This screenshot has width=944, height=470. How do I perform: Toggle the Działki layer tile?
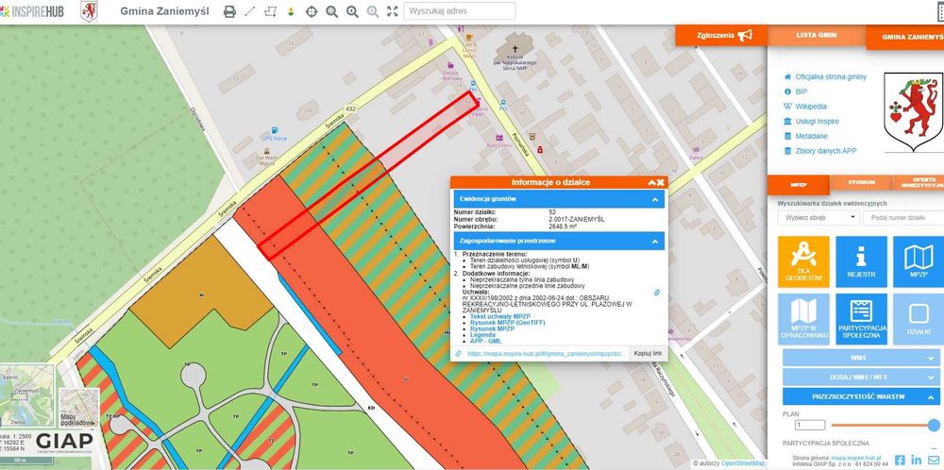(x=919, y=319)
